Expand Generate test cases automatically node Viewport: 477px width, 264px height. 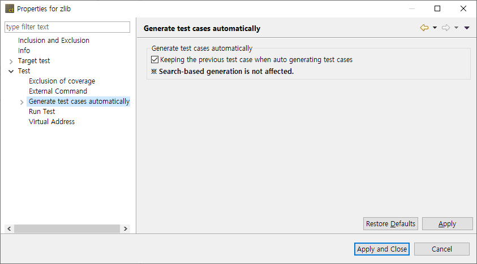point(22,102)
